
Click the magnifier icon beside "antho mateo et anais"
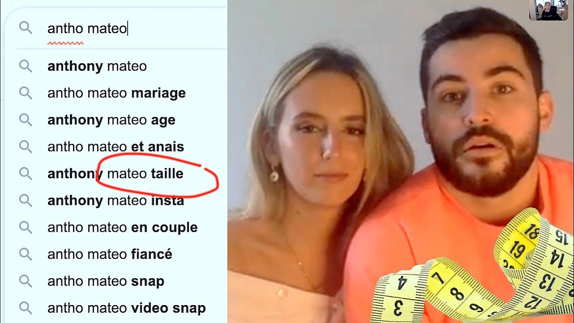(x=26, y=147)
